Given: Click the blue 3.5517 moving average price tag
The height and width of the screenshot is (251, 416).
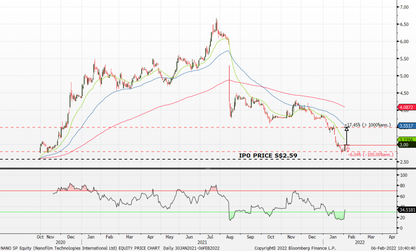Looking at the screenshot, I should coord(406,126).
